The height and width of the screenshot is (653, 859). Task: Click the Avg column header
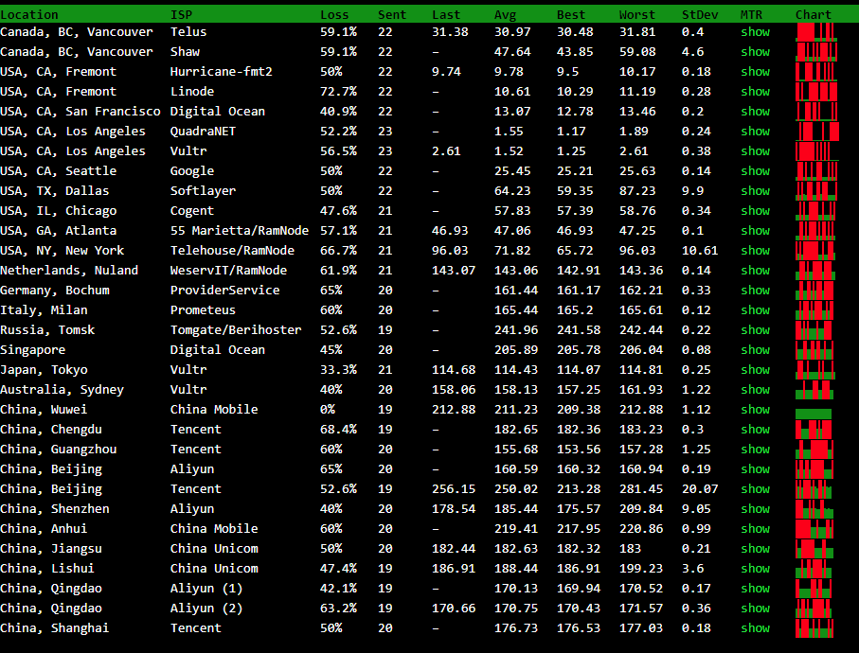[x=505, y=15]
